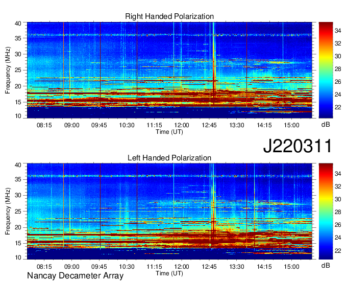The height and width of the screenshot is (282, 347).
Task: Click the Right Handed Polarization colorbar
Action: (326, 70)
